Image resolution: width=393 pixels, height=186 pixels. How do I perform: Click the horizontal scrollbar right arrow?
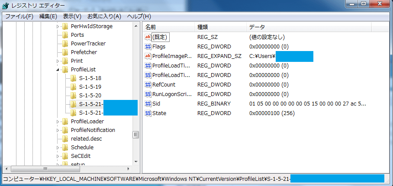(129, 169)
